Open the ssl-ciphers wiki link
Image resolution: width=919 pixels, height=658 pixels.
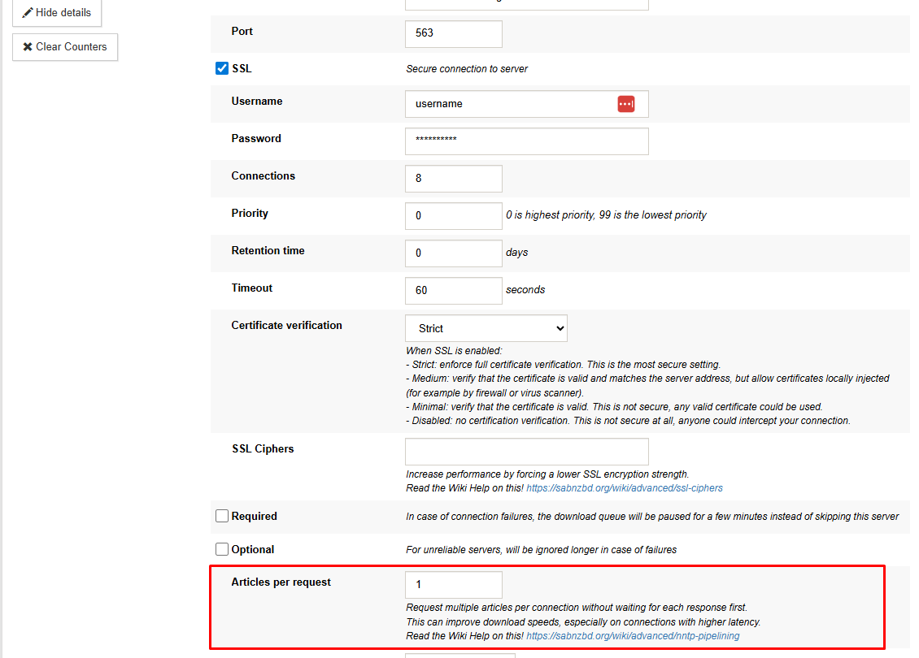[624, 487]
